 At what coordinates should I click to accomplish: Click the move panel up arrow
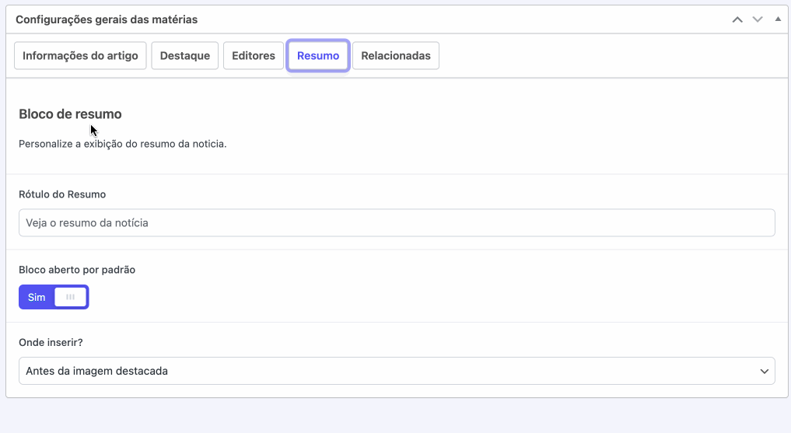737,19
